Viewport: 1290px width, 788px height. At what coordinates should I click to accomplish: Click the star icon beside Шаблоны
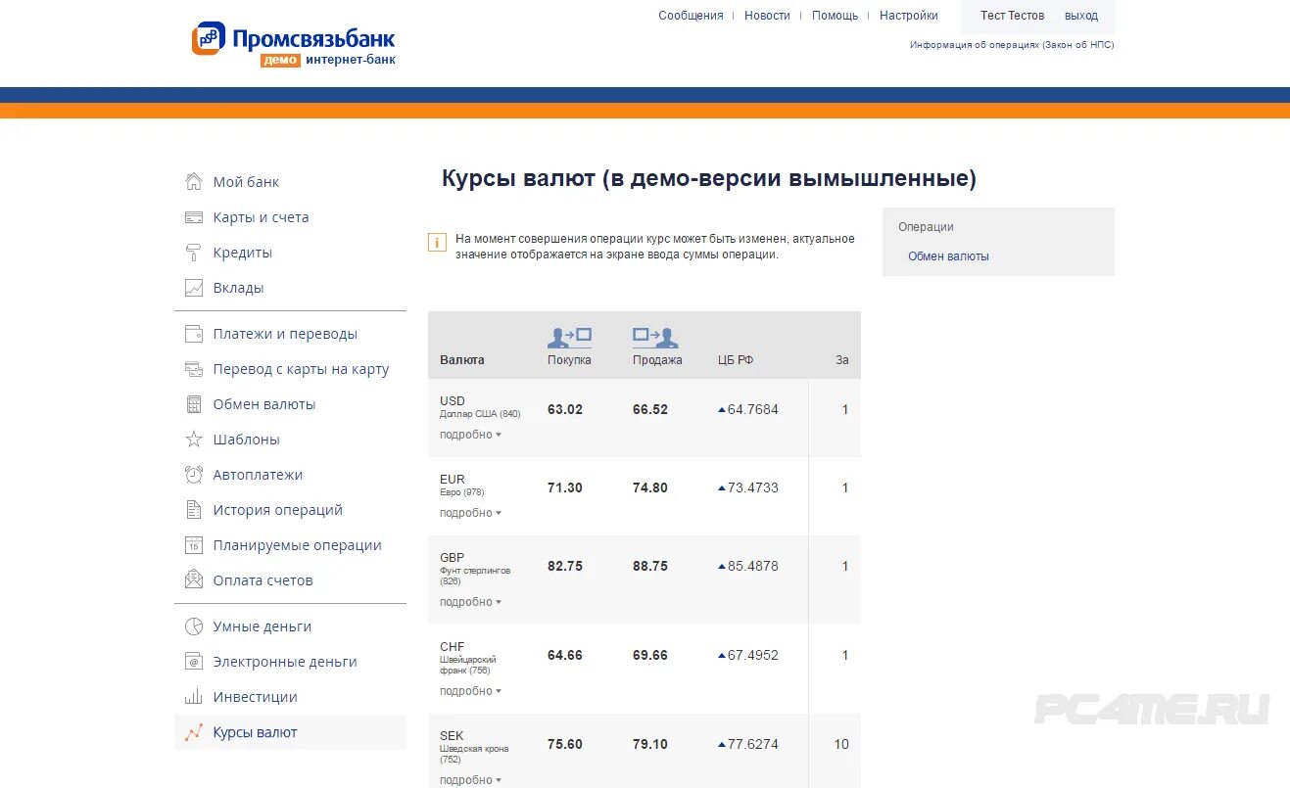coord(194,440)
